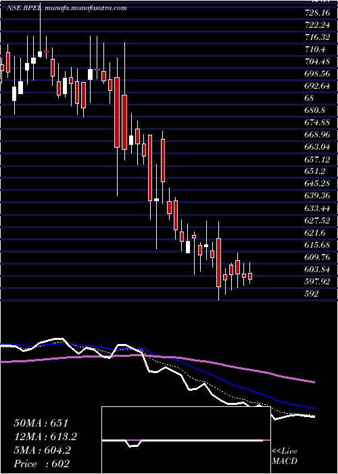Click the 710.4 price axis label
This screenshot has width=338, height=474.
click(x=315, y=49)
